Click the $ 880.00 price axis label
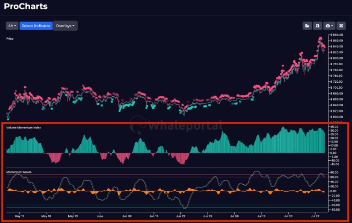Viewport: 352px width, 223px height. pyautogui.click(x=337, y=35)
